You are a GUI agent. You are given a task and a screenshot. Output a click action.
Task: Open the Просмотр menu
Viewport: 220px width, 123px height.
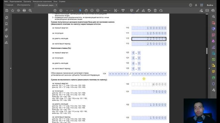(x=27, y=1)
